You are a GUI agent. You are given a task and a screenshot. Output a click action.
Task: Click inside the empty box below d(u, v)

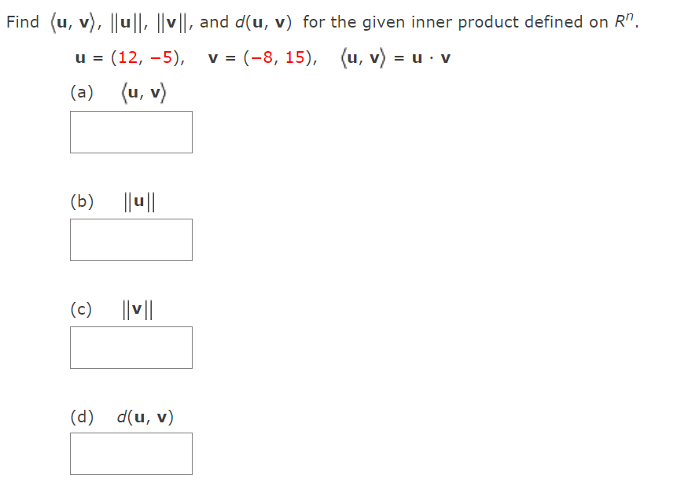(x=131, y=453)
